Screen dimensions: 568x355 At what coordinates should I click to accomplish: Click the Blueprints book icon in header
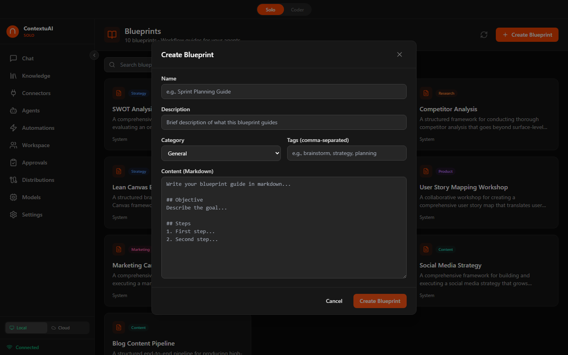(x=112, y=35)
